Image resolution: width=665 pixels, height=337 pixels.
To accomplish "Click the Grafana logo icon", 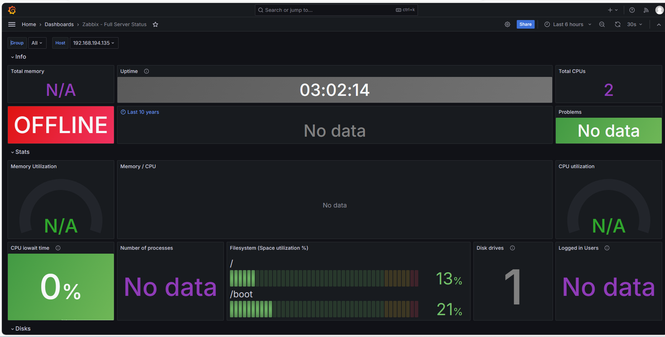I will pos(12,10).
